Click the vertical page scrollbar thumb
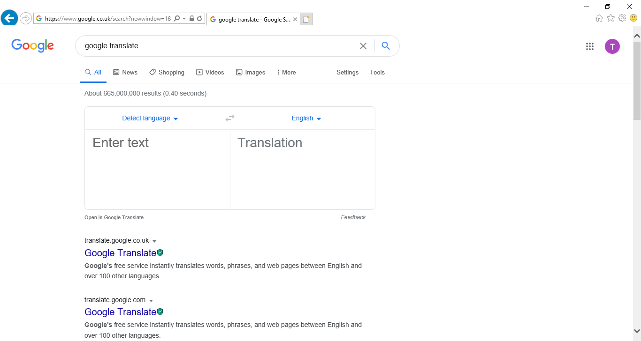The width and height of the screenshot is (641, 341). click(x=637, y=80)
